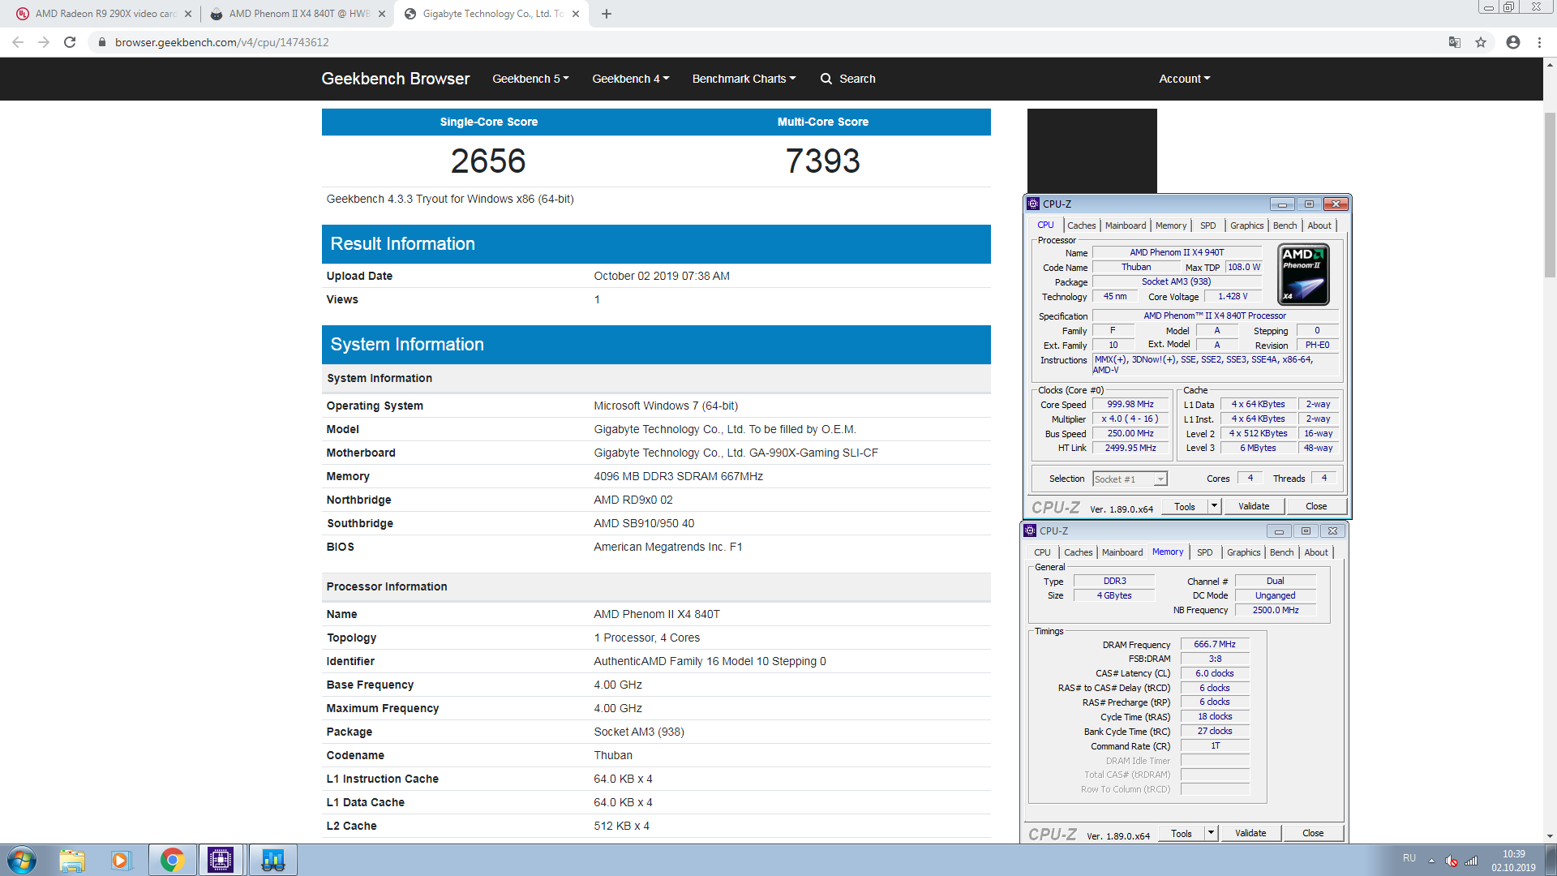The height and width of the screenshot is (876, 1557).
Task: Open Tools dropdown arrow in lower CPU-Z
Action: (1211, 833)
